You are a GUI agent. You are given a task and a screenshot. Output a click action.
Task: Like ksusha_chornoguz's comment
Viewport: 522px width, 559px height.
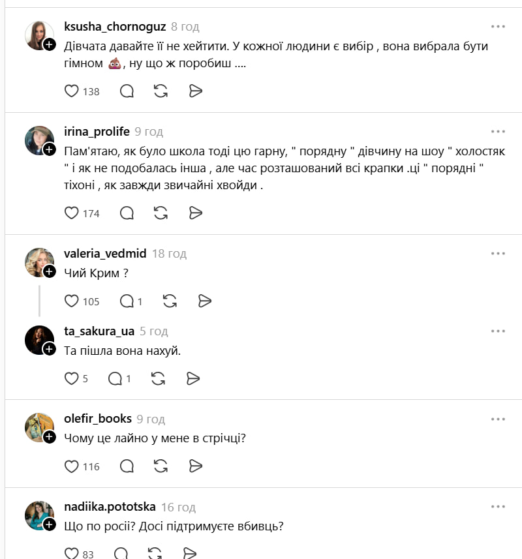click(72, 91)
